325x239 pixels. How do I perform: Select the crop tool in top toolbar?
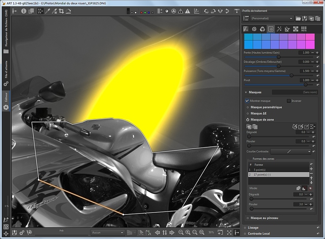61,11
